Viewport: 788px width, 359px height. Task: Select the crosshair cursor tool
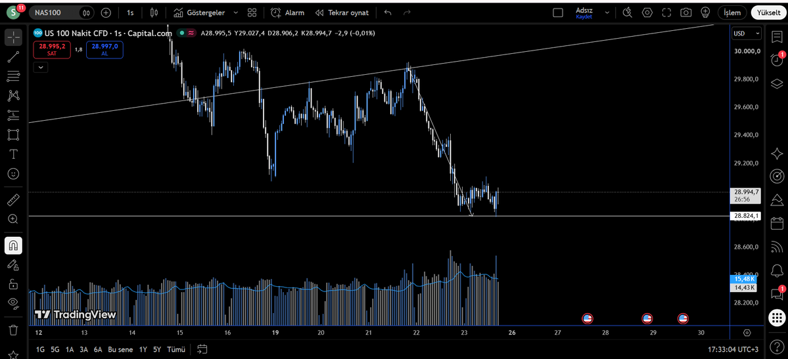(x=14, y=37)
